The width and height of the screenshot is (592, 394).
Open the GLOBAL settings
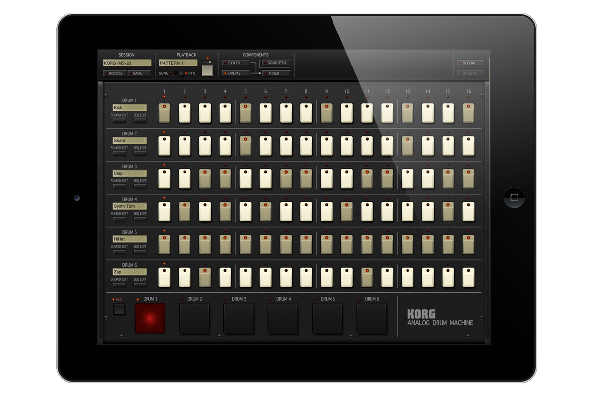[x=471, y=63]
